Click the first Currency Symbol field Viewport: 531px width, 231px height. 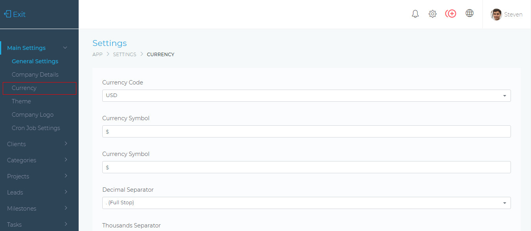[306, 132]
